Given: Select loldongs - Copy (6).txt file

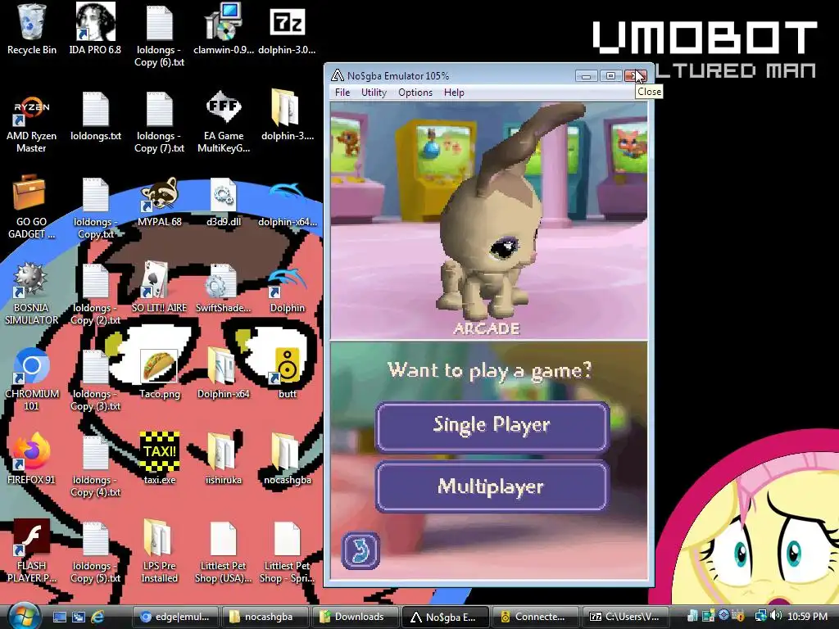Looking at the screenshot, I should (x=160, y=35).
